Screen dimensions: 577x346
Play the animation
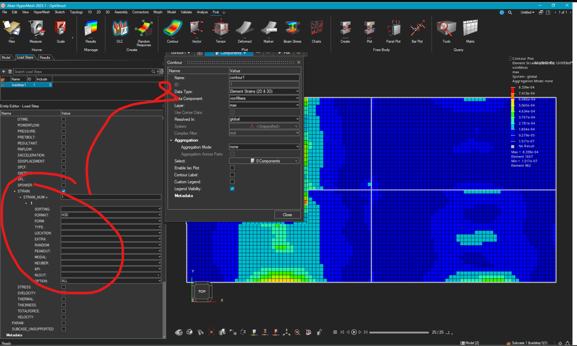click(354, 332)
